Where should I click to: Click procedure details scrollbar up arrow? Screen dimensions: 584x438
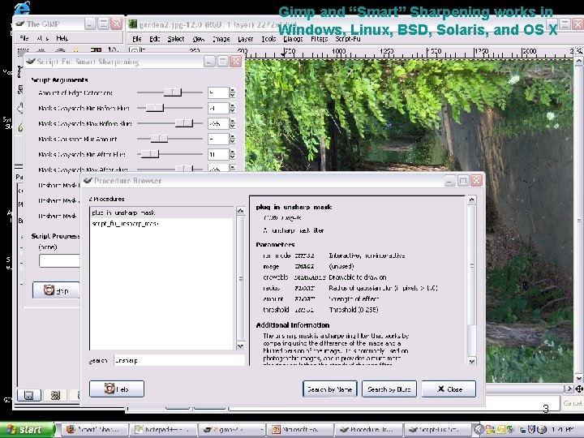click(x=472, y=200)
